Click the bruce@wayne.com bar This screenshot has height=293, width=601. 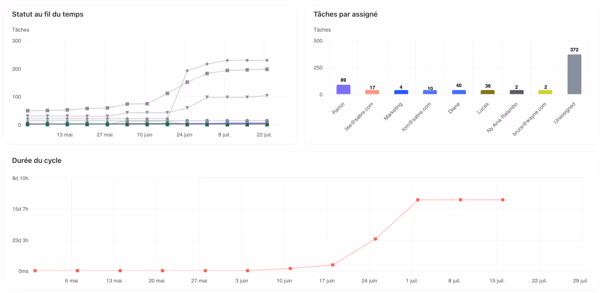pyautogui.click(x=545, y=92)
